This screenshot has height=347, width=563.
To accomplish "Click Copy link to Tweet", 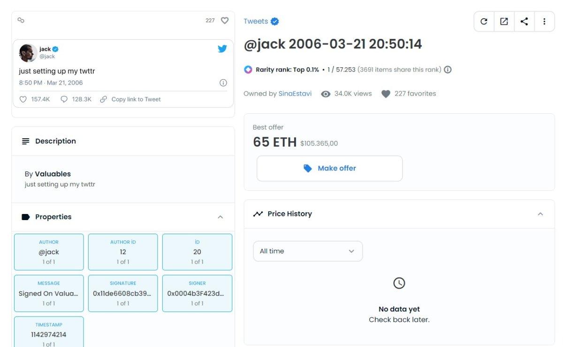I will (136, 99).
